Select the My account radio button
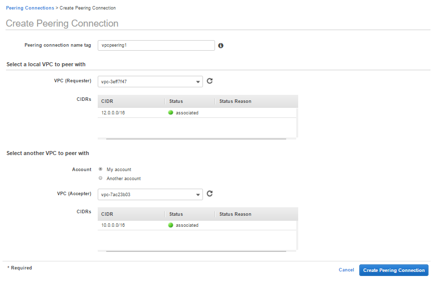This screenshot has height=283, width=437. [101, 169]
